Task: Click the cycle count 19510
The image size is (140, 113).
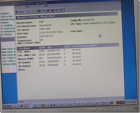Action: (42, 55)
